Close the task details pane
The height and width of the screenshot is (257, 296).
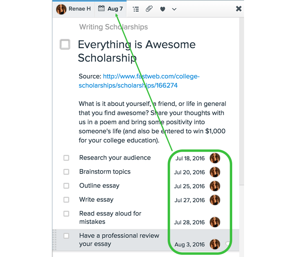click(239, 9)
